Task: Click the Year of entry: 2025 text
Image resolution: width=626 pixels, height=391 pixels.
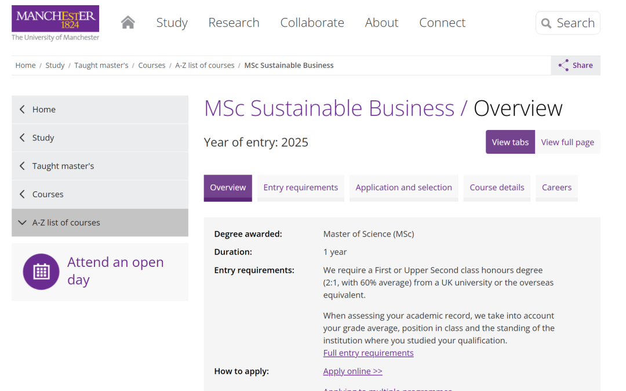Action: click(256, 142)
